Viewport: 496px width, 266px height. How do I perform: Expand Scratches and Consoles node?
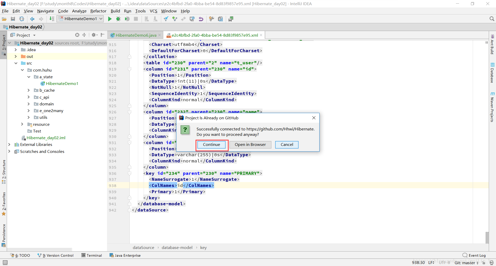tap(9, 151)
